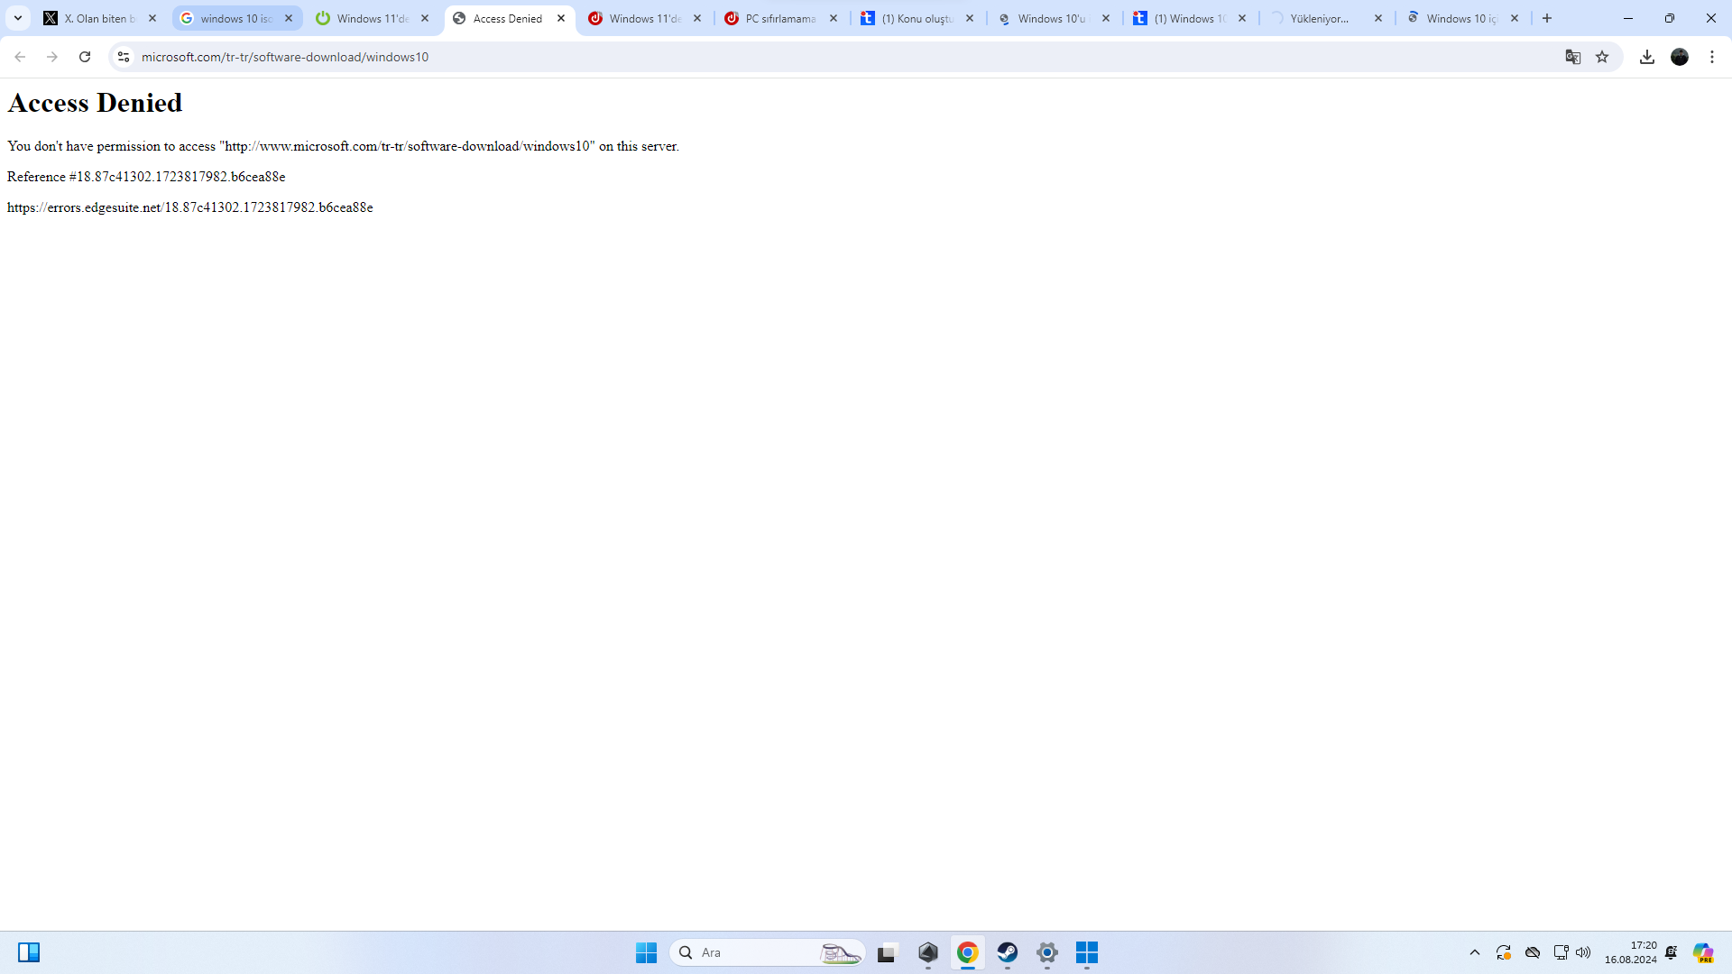
Task: Close the 'Windows 10 iç' tab
Action: [1515, 18]
